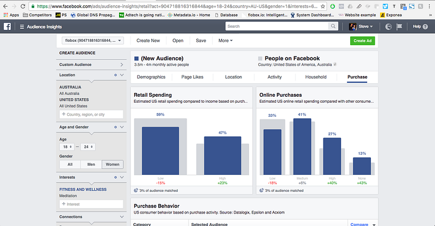Image resolution: width=435 pixels, height=226 pixels.
Task: Click the Interests section circle indicator
Action: point(115,177)
